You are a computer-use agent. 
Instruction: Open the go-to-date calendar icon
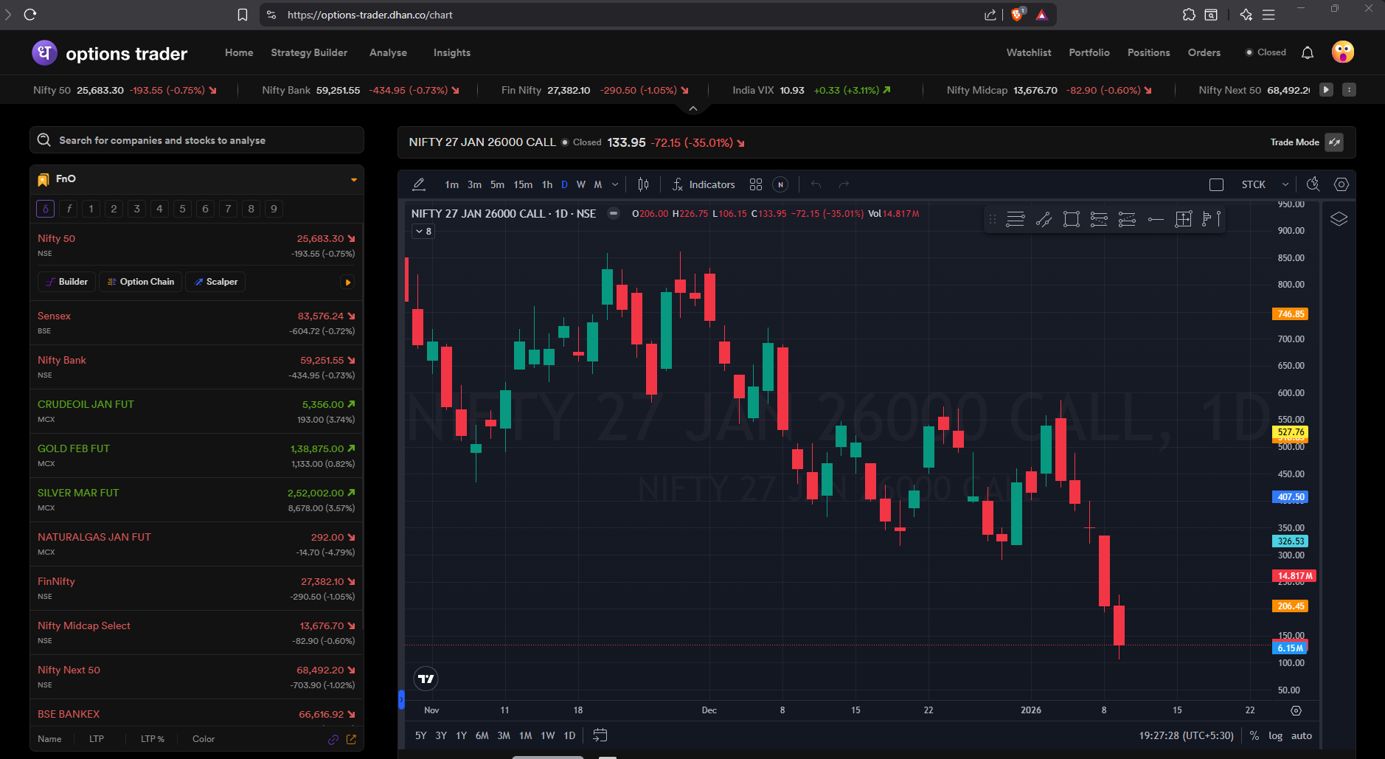point(600,735)
